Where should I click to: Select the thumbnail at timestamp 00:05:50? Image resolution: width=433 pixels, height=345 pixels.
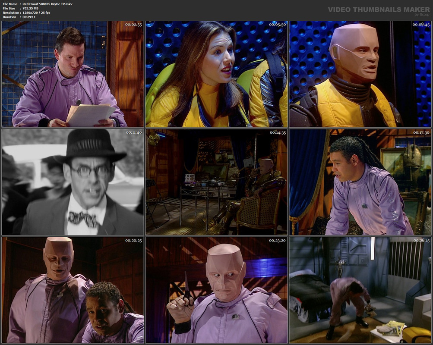click(217, 74)
